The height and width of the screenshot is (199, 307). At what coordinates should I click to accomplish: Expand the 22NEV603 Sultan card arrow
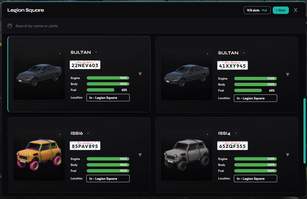click(140, 74)
